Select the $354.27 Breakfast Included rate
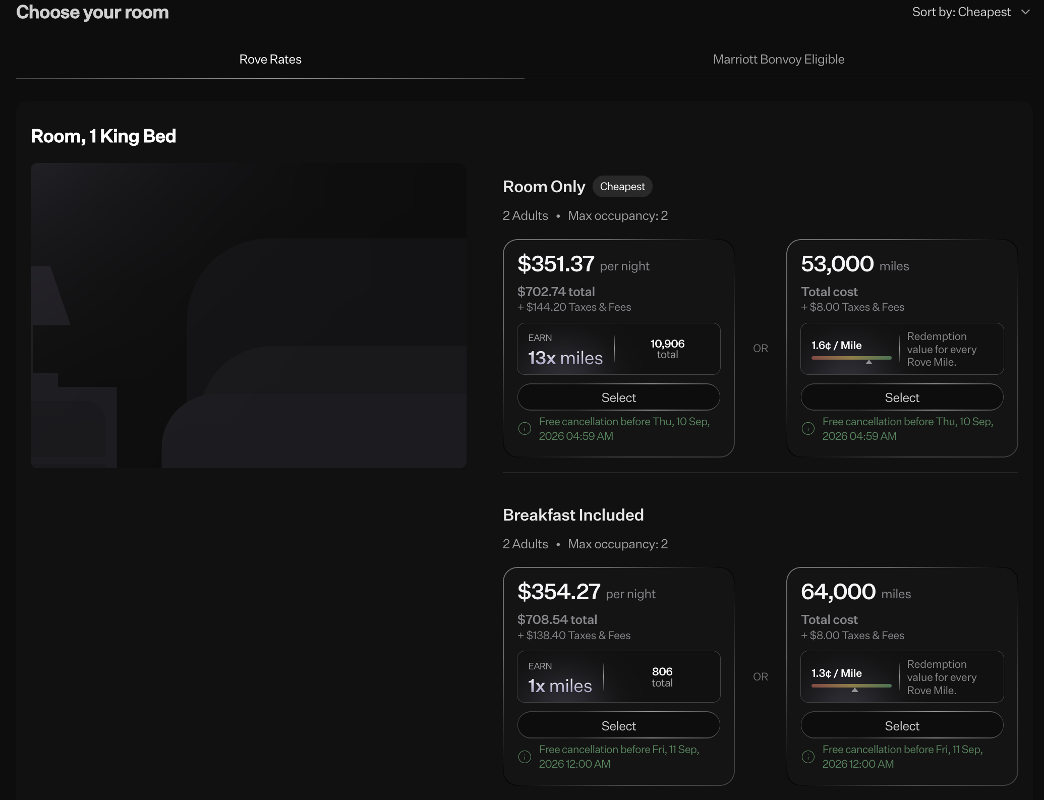Screen dimensions: 1044x800 (x=618, y=725)
